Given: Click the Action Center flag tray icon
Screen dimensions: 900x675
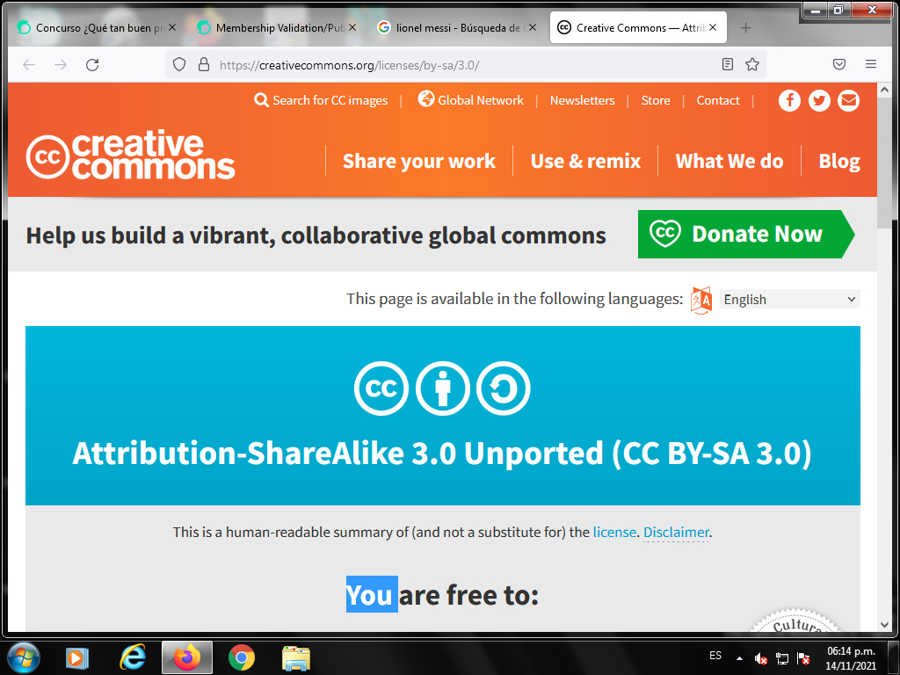Looking at the screenshot, I should point(803,658).
